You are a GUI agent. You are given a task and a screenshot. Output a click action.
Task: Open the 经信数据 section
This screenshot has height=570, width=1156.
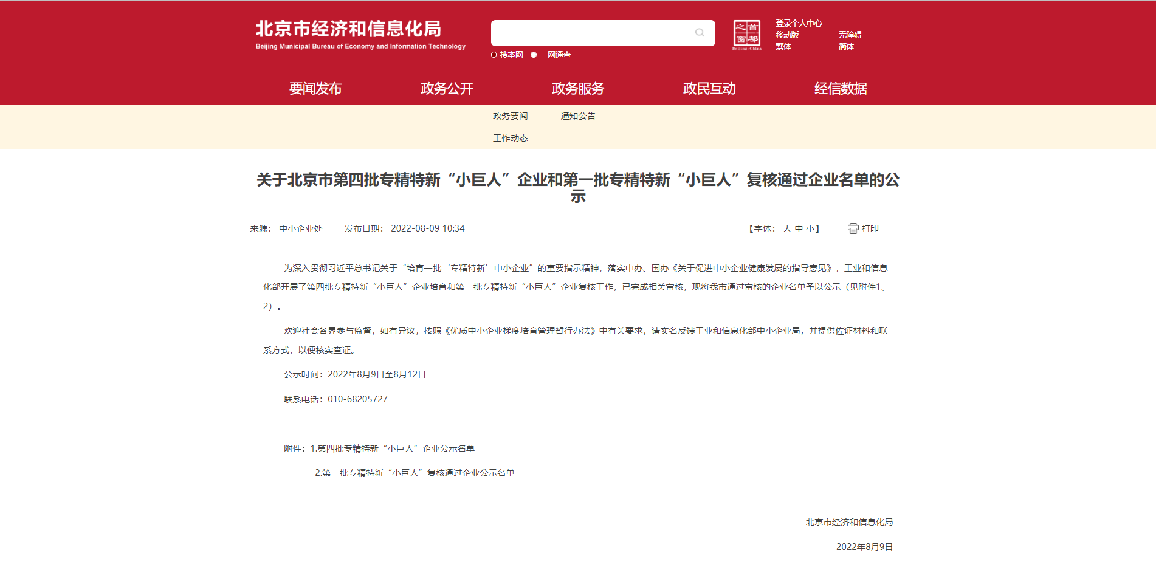point(841,89)
